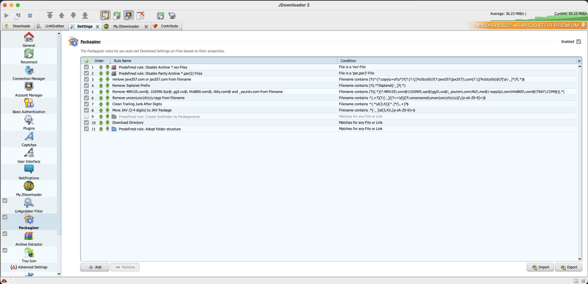Open User Interface settings
The height and width of the screenshot is (284, 588).
[29, 155]
